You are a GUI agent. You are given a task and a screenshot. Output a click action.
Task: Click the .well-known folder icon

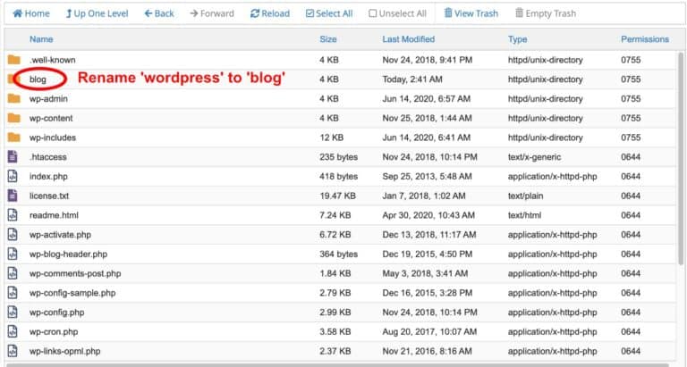click(13, 60)
